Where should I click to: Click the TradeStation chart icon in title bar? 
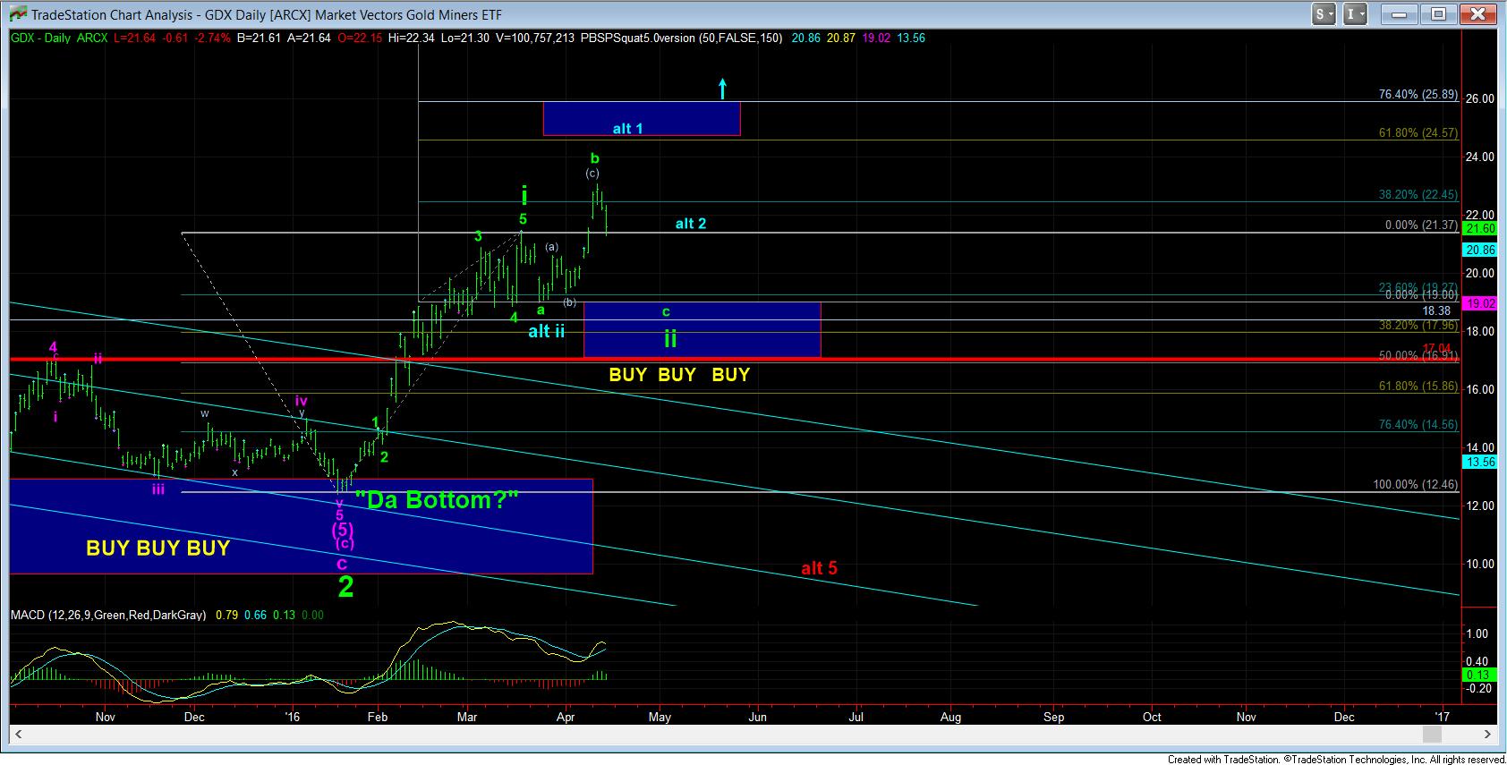16,15
